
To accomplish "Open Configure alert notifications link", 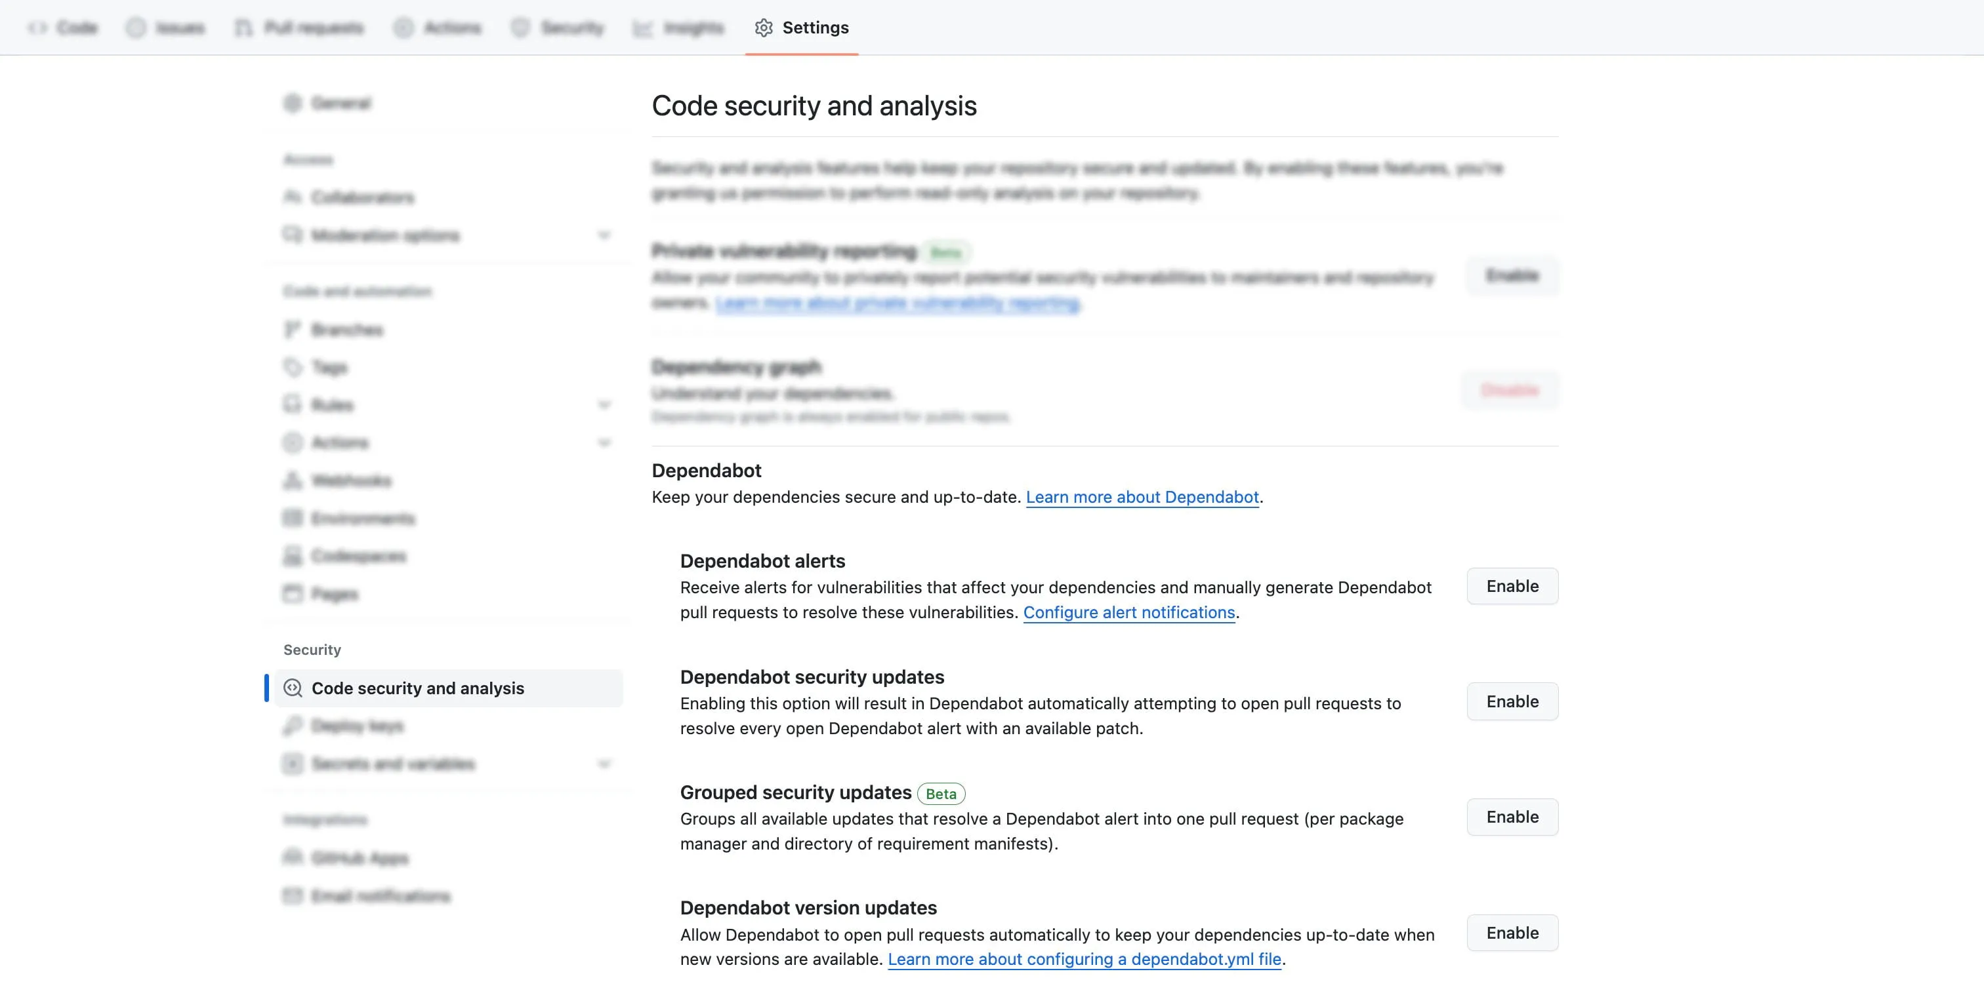I will pyautogui.click(x=1128, y=613).
